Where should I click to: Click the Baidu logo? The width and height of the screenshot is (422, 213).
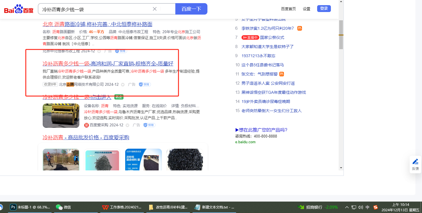pos(19,9)
